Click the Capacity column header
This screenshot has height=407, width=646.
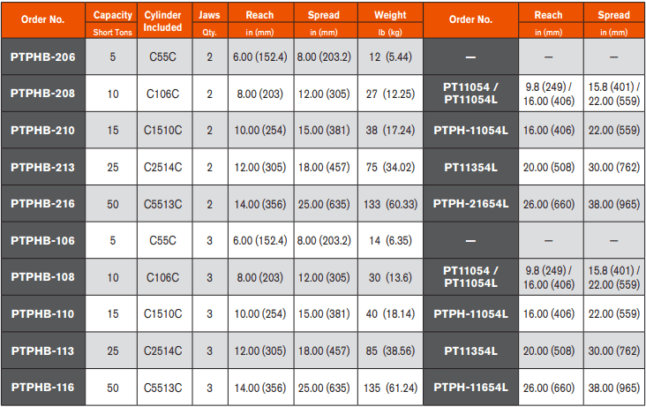112,20
